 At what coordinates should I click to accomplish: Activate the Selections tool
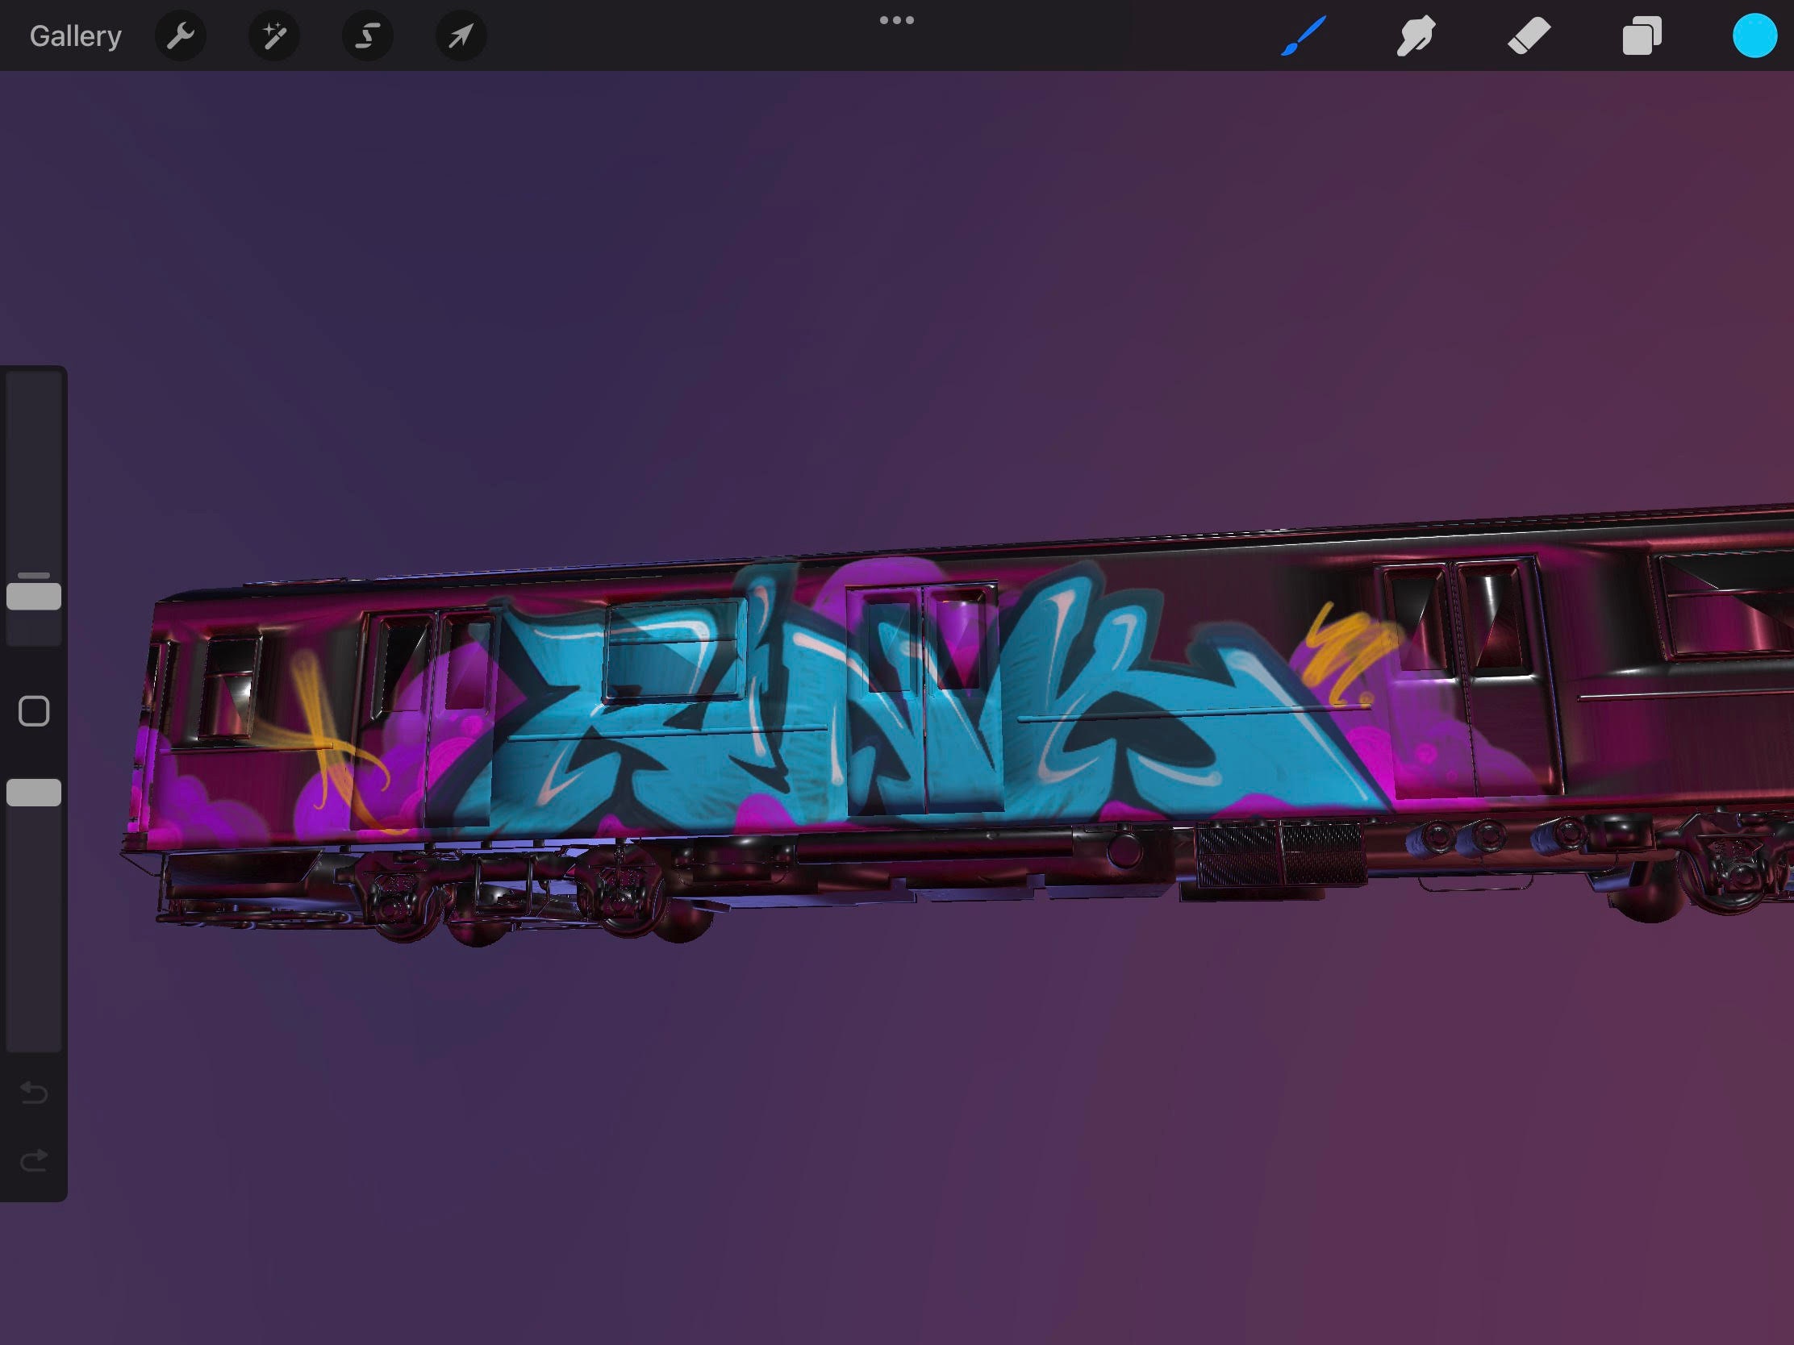point(366,35)
